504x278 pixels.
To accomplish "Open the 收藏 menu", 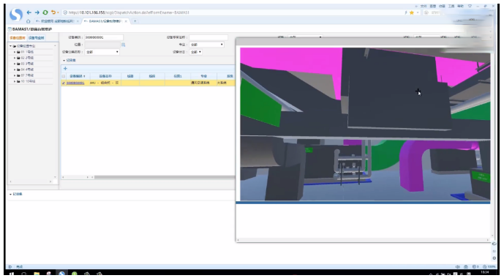I will pos(443,6).
